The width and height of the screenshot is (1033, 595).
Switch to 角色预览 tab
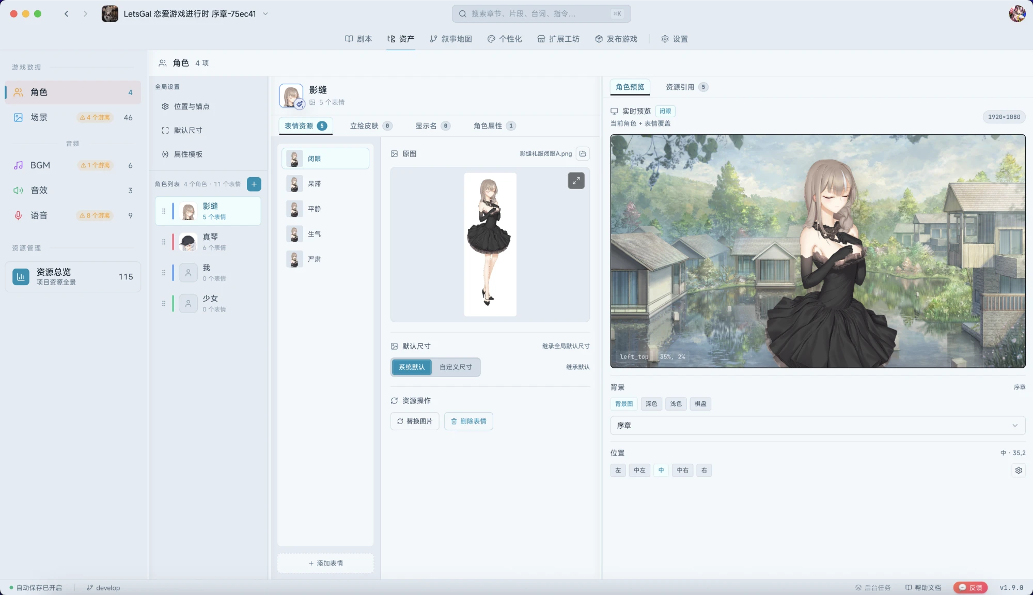[x=630, y=87]
